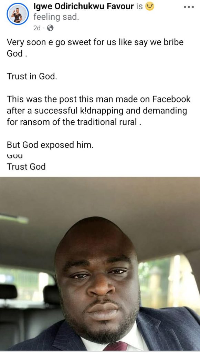
Task: Open Igwe Odirichukwu Favour's profile name
Action: pos(83,7)
